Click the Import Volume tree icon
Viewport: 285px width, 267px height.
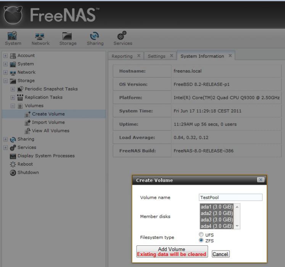click(27, 122)
